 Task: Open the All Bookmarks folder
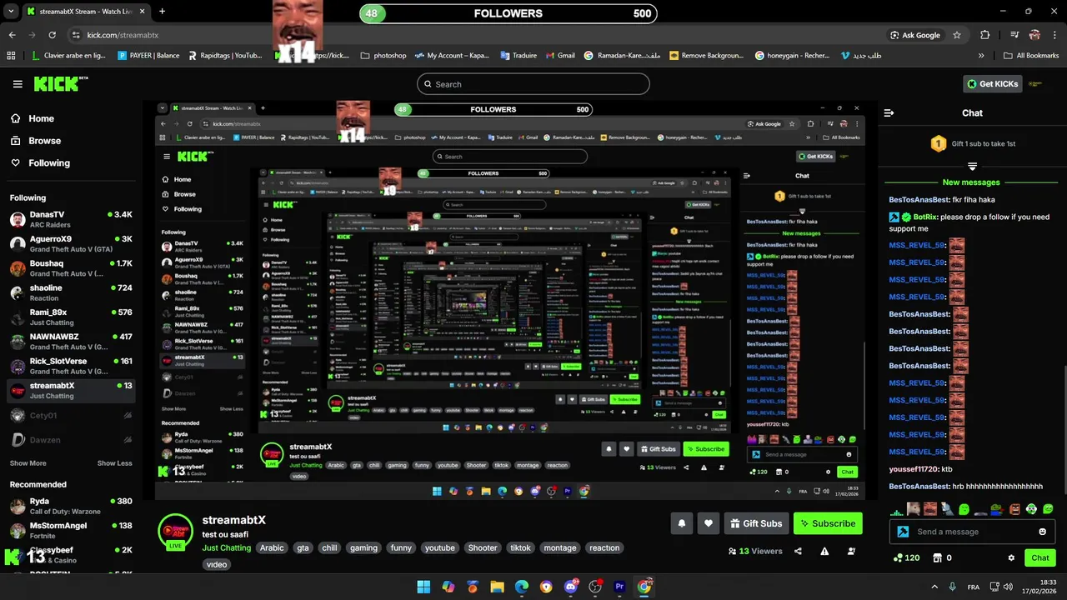(x=1031, y=56)
